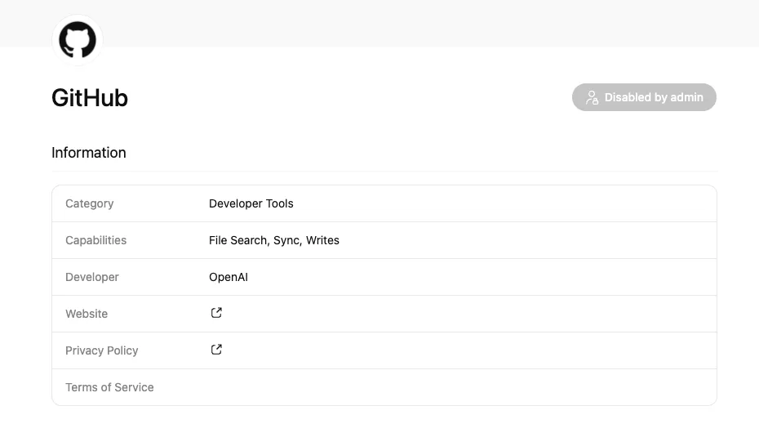Click the Information section heading
The width and height of the screenshot is (759, 424).
click(89, 153)
